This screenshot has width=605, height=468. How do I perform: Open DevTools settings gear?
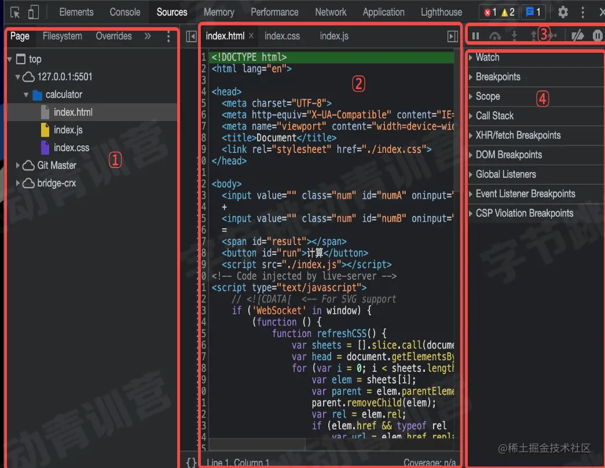[563, 12]
